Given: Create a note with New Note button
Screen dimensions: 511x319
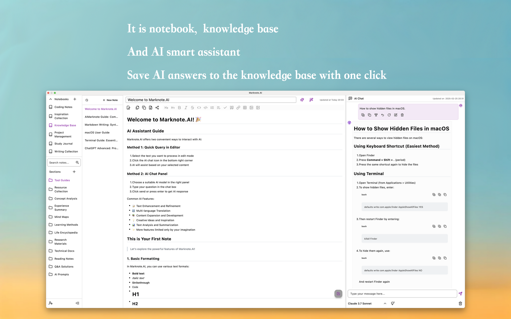Looking at the screenshot, I should click(110, 100).
